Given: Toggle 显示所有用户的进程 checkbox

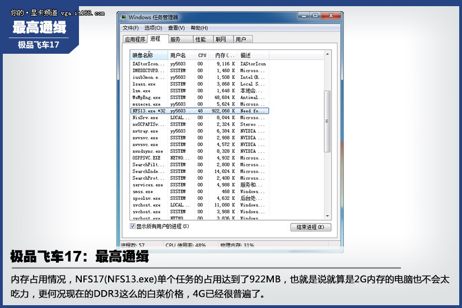Looking at the screenshot, I should 133,226.
